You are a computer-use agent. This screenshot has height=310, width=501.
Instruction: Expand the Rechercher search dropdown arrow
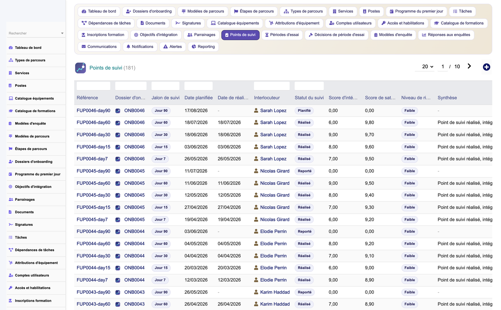click(x=62, y=33)
